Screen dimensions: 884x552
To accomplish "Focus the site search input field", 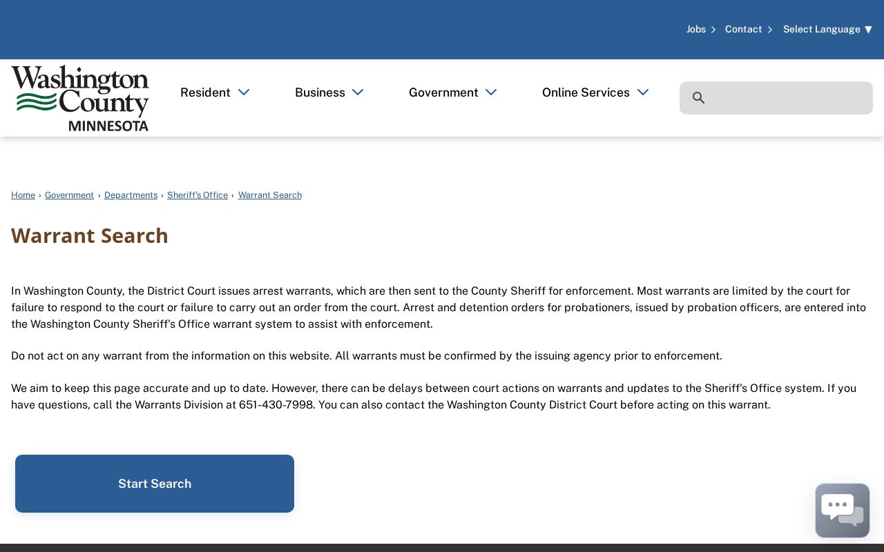I will pyautogui.click(x=776, y=98).
